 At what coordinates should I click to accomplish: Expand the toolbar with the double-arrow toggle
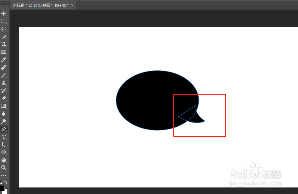(x=1, y=3)
